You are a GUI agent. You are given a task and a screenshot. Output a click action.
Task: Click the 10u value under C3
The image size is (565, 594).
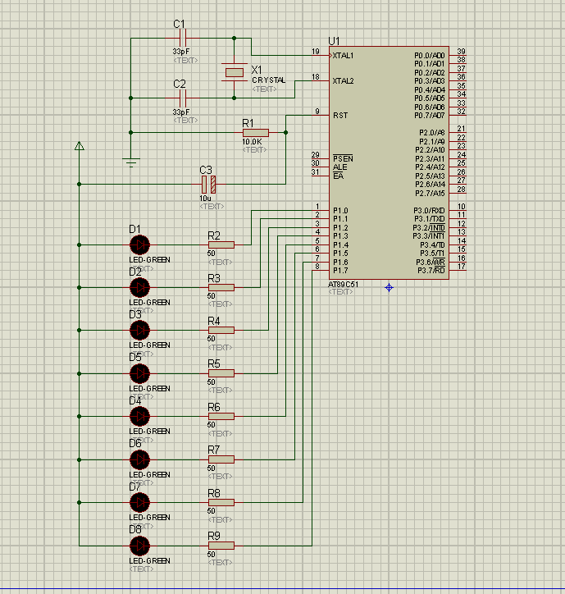pyautogui.click(x=205, y=199)
